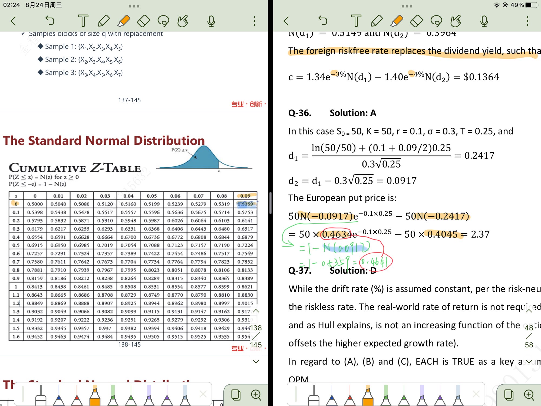Tap the shape-drawing hand tool in right pane
Image resolution: width=541 pixels, height=406 pixels.
click(x=456, y=21)
